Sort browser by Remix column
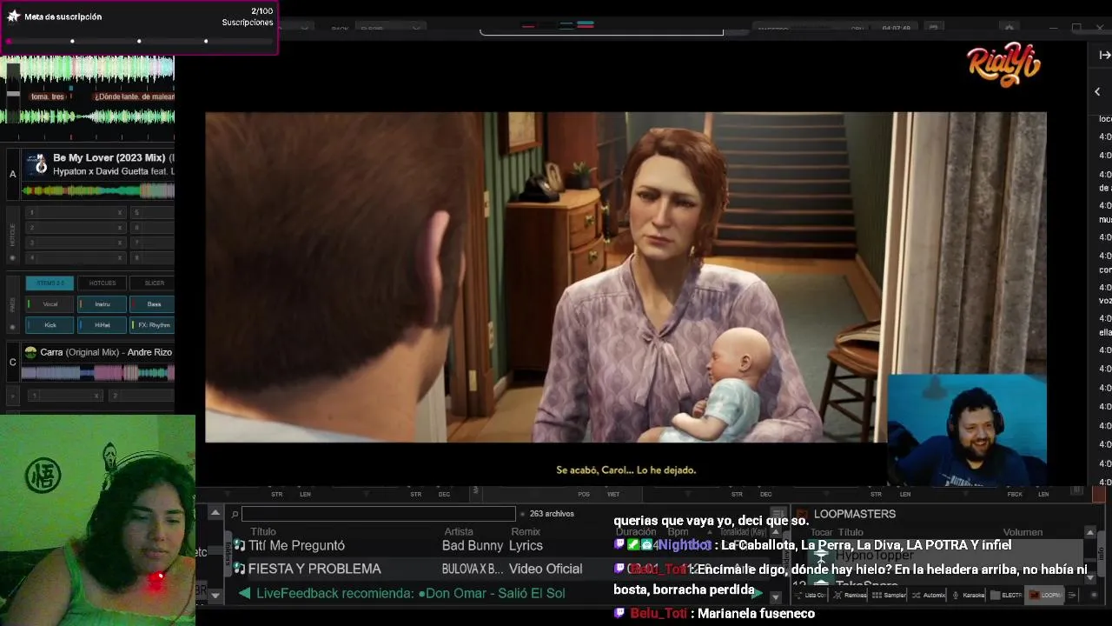This screenshot has height=626, width=1112. pos(526,531)
